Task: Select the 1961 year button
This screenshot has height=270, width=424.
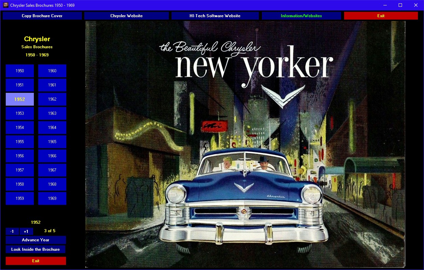Action: pos(52,85)
